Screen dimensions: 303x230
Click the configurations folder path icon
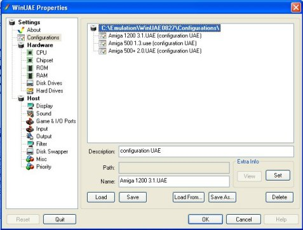tap(93, 28)
